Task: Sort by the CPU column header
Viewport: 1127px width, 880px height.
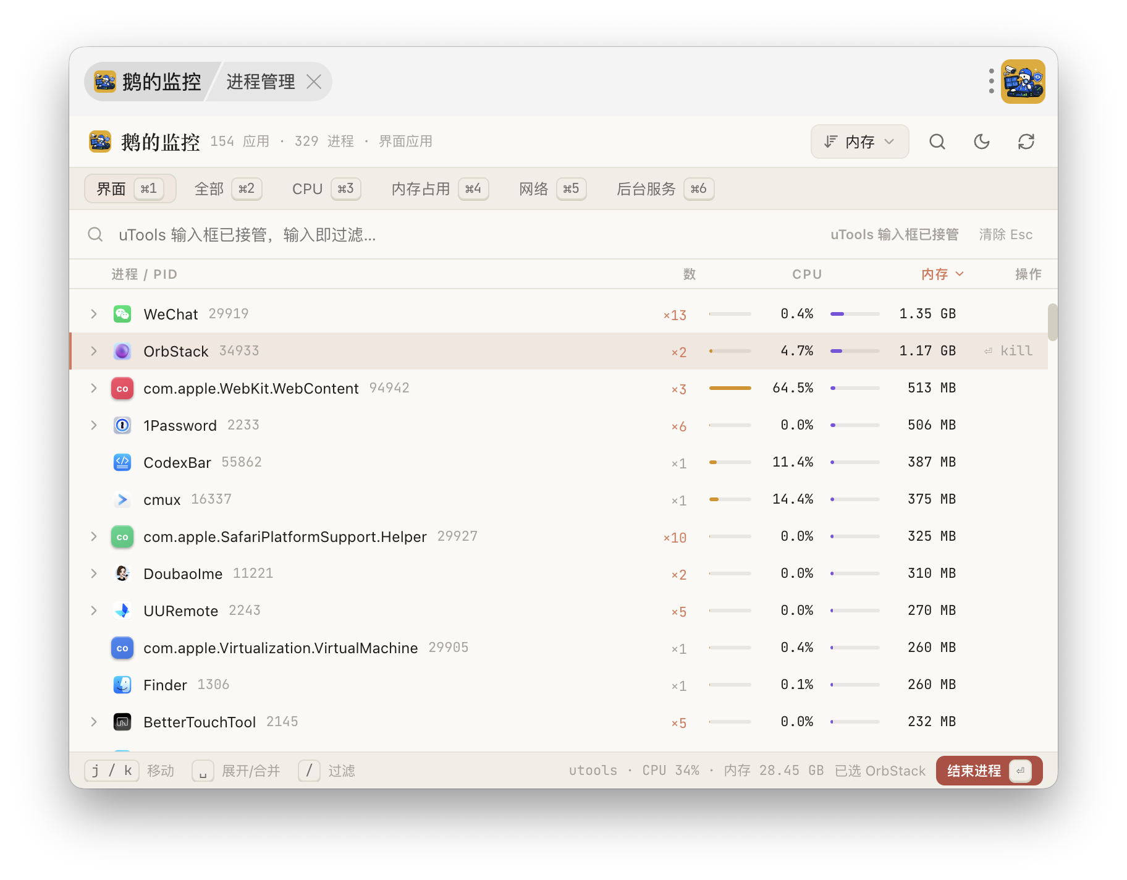Action: point(807,274)
